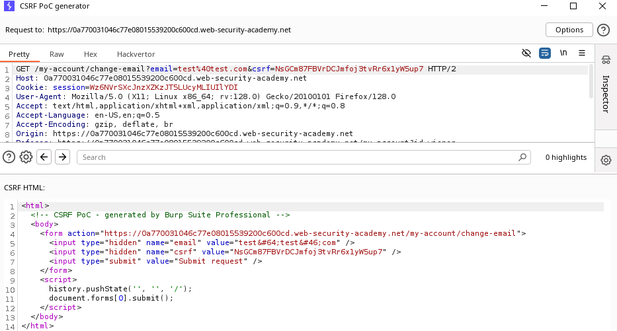Switch to the Raw tab
Screen dimensions: 617x331
[x=57, y=54]
